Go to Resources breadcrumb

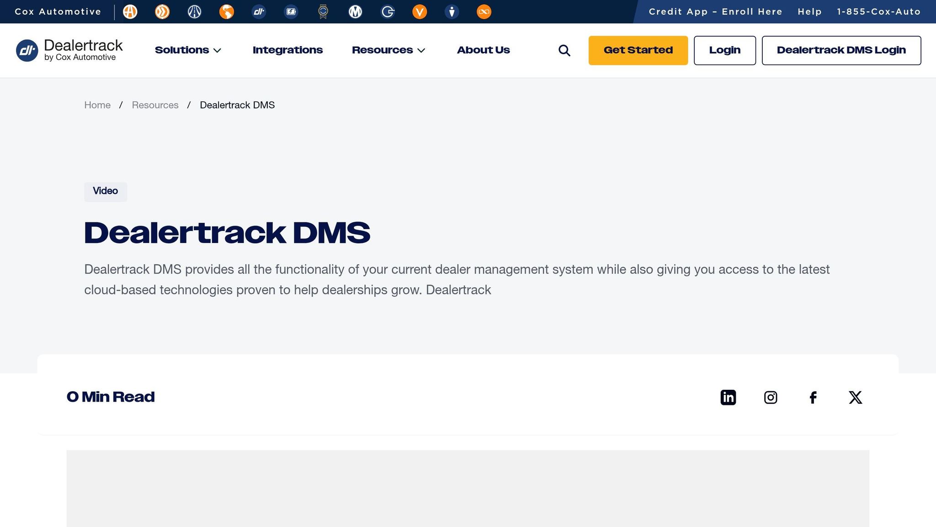click(x=155, y=105)
